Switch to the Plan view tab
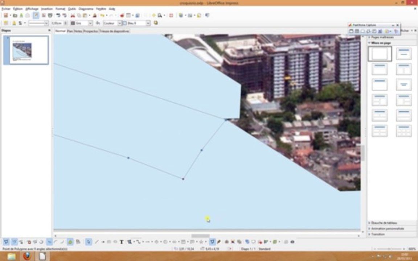The image size is (418, 261). click(x=70, y=31)
